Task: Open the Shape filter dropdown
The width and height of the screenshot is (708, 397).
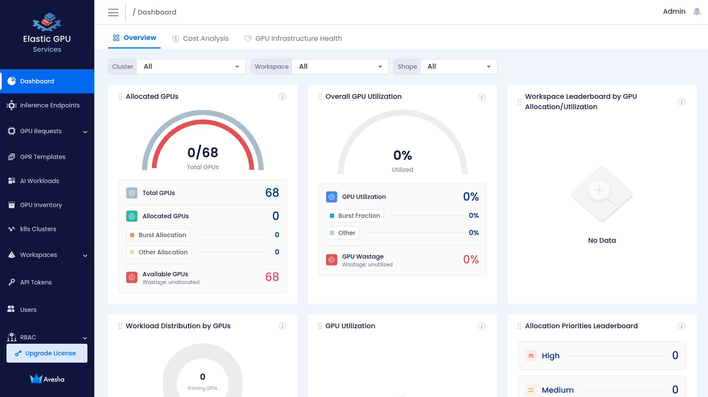Action: tap(458, 67)
